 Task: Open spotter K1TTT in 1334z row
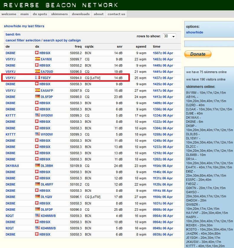[11, 115]
